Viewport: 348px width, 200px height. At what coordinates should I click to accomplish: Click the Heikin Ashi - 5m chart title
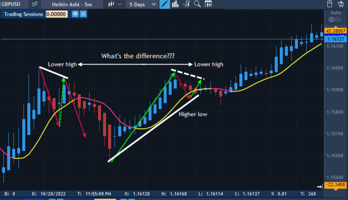click(72, 4)
